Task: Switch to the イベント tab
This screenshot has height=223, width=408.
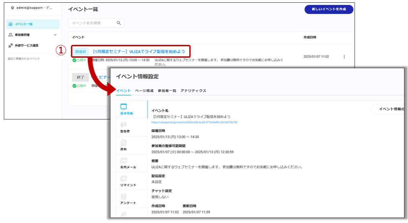Action: tap(123, 91)
